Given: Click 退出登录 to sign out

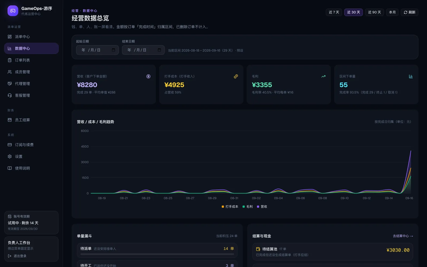Looking at the screenshot, I should pyautogui.click(x=17, y=256).
